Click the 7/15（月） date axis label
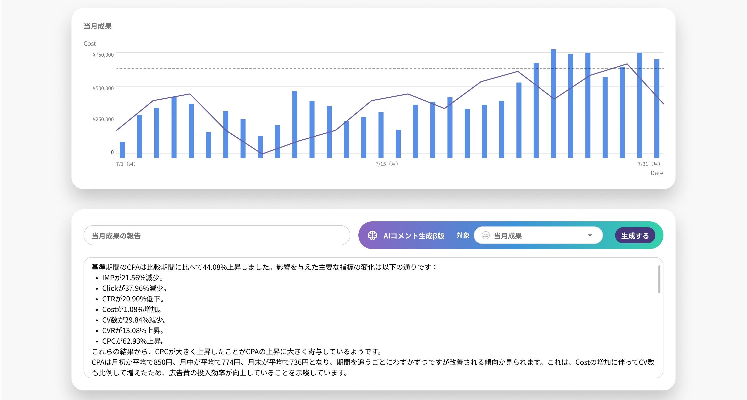Screen dimensions: 747x400 387,164
